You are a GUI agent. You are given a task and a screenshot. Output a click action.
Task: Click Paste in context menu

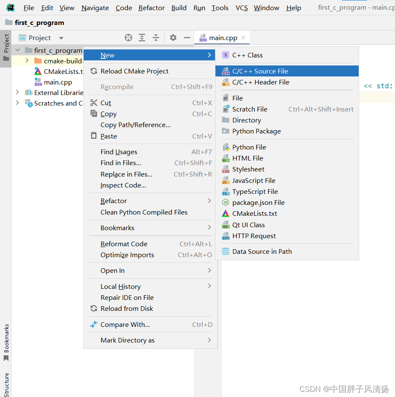click(150, 136)
